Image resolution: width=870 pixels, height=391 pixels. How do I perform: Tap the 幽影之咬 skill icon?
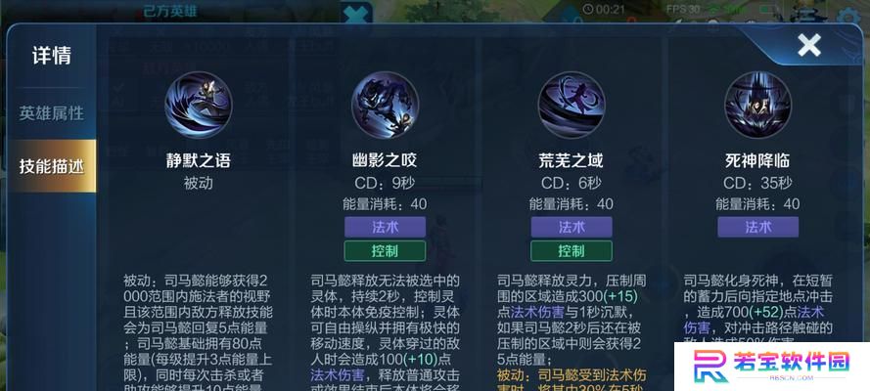[385, 105]
